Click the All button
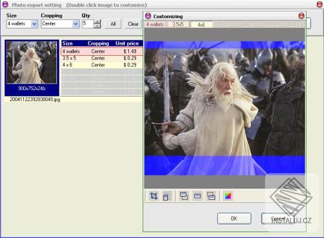 click(113, 24)
